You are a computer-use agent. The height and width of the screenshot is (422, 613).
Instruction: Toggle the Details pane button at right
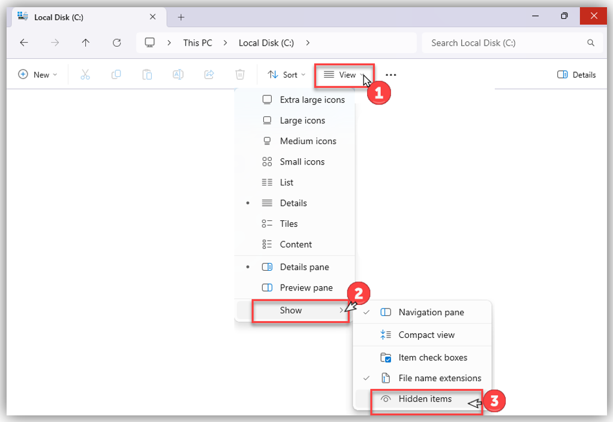tap(576, 75)
